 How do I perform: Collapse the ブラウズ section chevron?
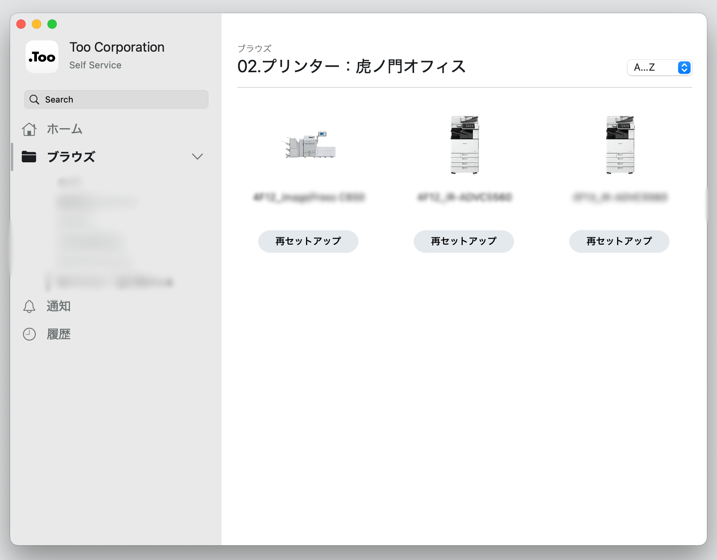click(x=198, y=157)
